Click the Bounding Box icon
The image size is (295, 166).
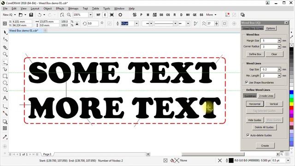point(224,24)
